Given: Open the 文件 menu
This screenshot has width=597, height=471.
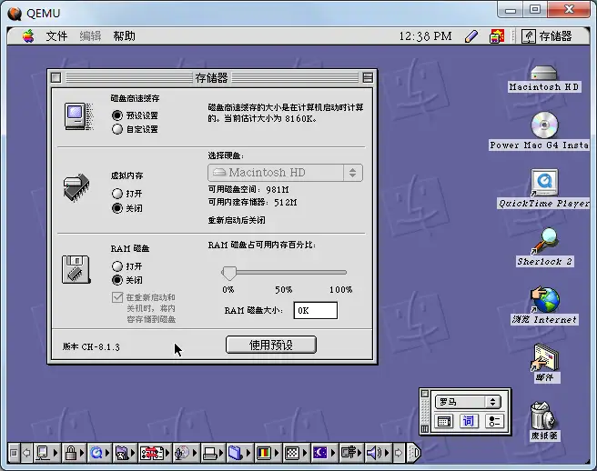Looking at the screenshot, I should coord(56,36).
